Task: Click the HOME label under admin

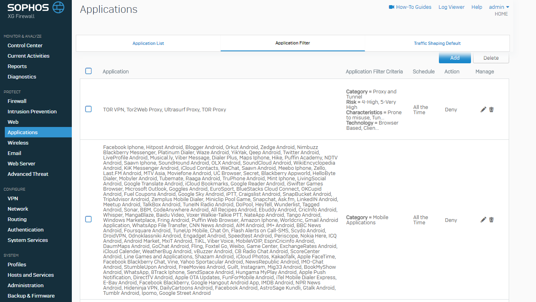Action: [501, 14]
